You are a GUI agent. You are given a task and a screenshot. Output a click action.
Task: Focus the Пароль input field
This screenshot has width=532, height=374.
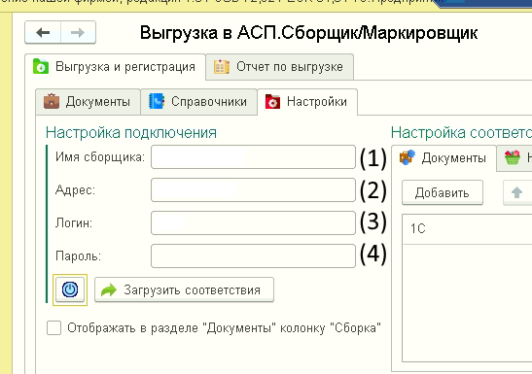[253, 255]
